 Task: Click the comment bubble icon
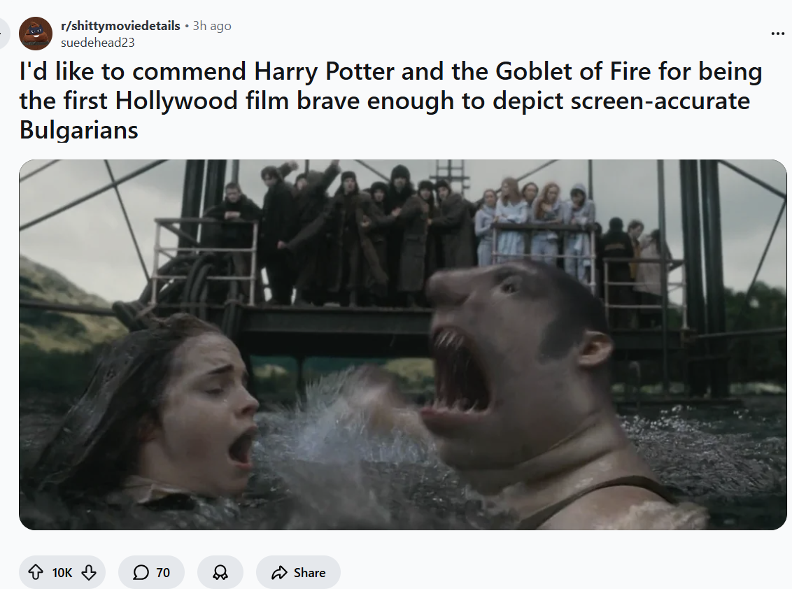141,572
